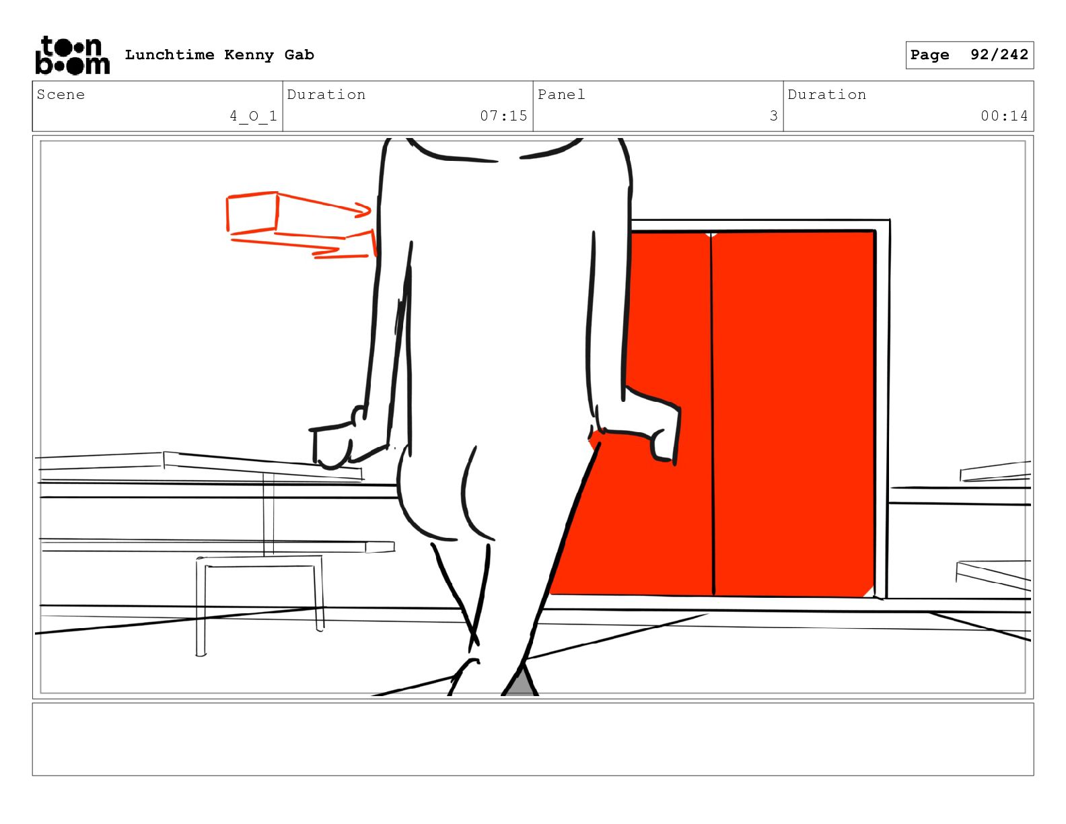Click the 'Scene' header label
Viewport: 1066px width, 824px height.
(61, 94)
